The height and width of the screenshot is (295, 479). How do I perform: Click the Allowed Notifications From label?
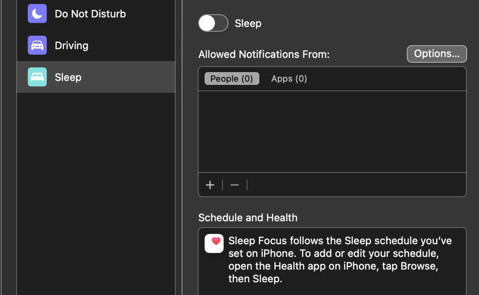point(264,54)
